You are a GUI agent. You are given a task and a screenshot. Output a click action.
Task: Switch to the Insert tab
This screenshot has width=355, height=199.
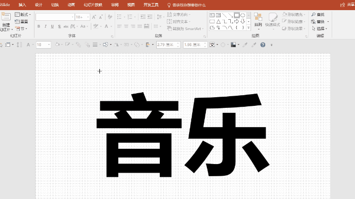pos(22,5)
